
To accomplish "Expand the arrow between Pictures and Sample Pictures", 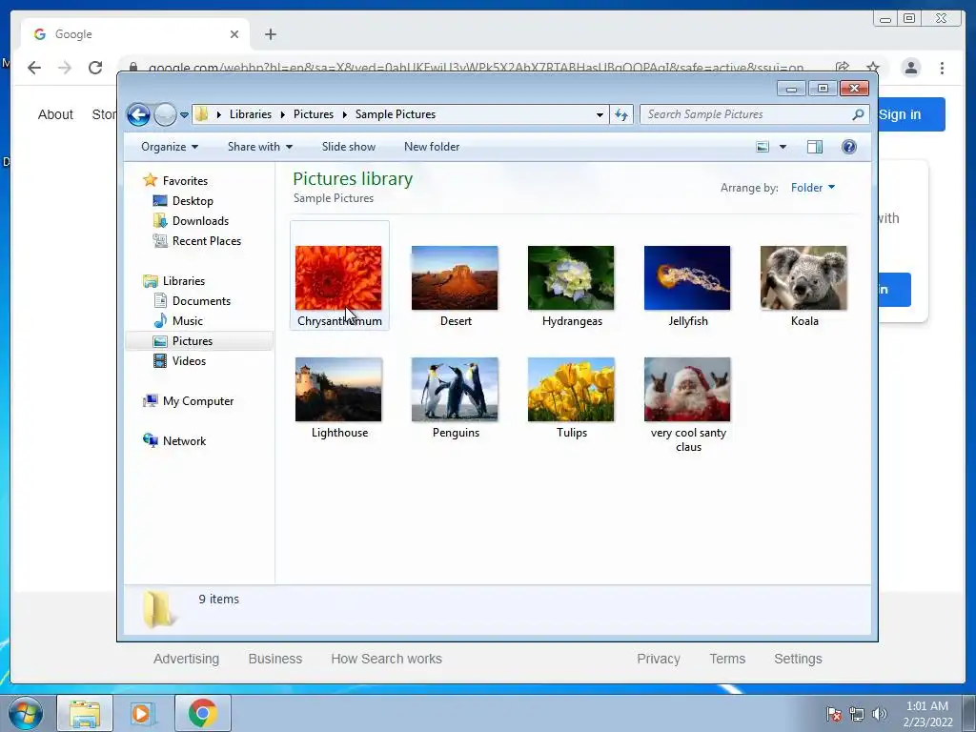I will 344,114.
